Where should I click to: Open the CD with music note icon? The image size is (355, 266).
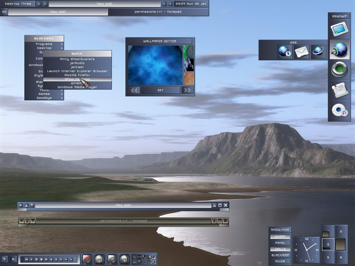[x=339, y=110]
